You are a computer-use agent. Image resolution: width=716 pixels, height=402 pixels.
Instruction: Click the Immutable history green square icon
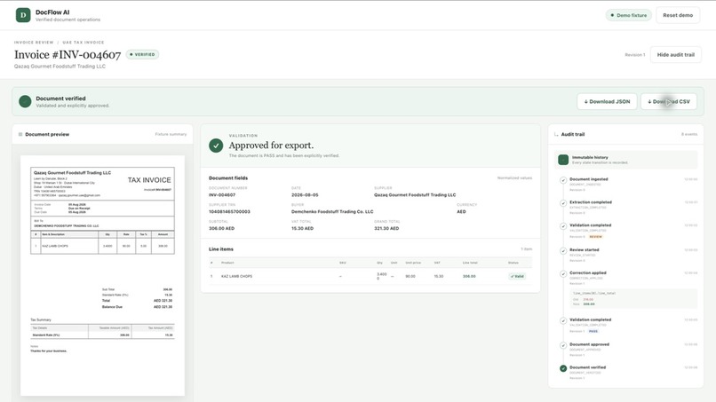tap(563, 160)
